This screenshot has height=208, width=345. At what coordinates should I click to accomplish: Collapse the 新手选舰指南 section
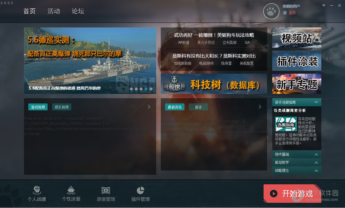(316, 102)
